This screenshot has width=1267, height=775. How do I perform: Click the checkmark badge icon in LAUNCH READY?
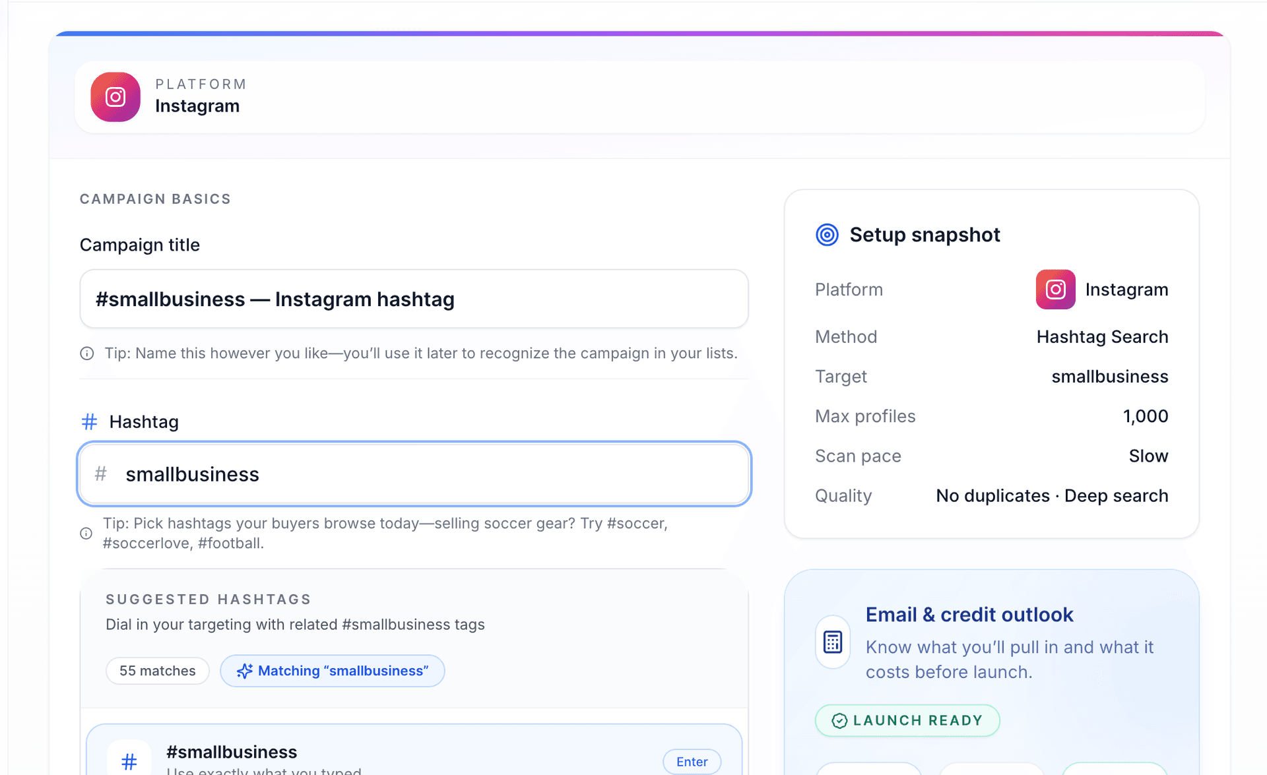point(839,720)
